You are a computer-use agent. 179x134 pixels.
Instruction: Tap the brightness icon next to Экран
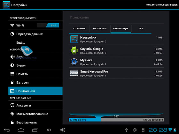point(12,65)
